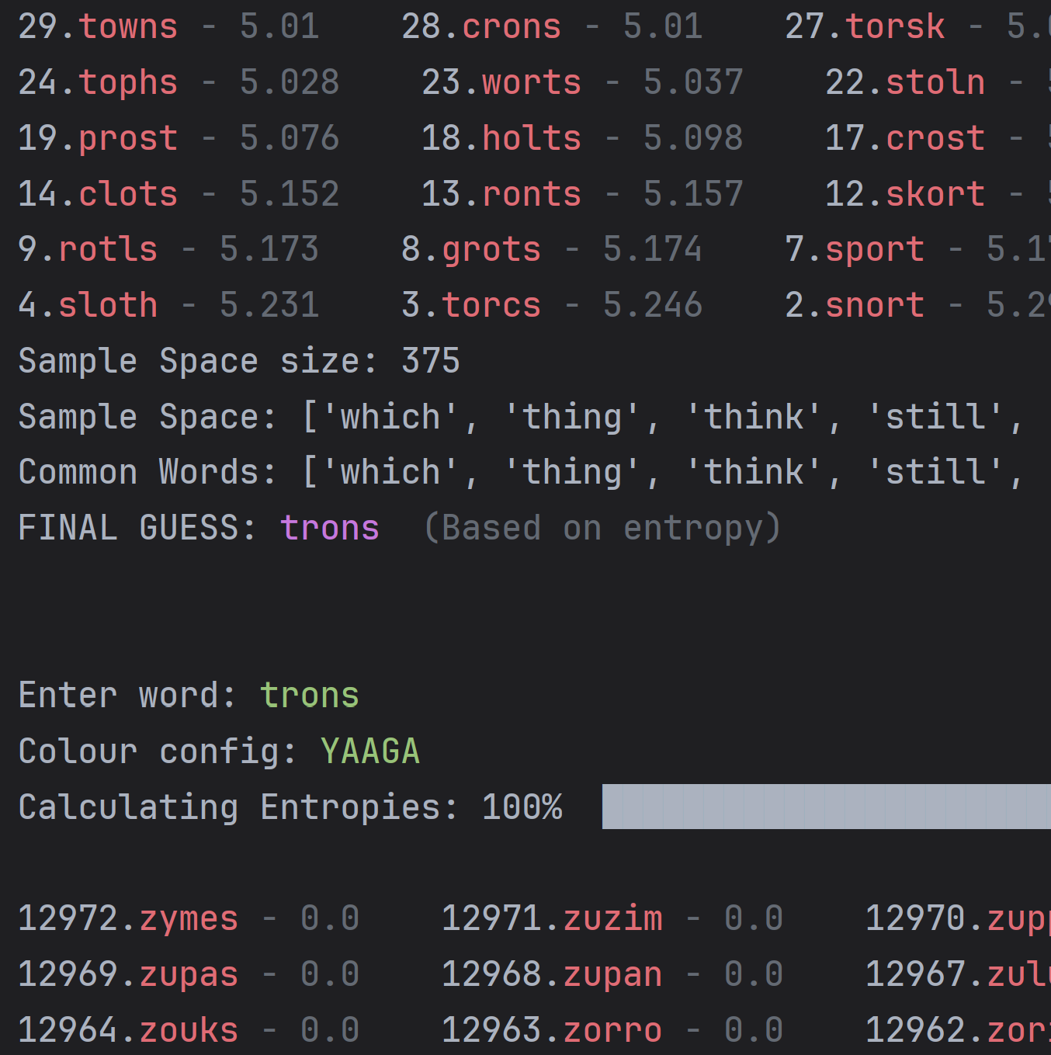1051x1055 pixels.
Task: Click the Sample Space size value 375
Action: tap(430, 360)
